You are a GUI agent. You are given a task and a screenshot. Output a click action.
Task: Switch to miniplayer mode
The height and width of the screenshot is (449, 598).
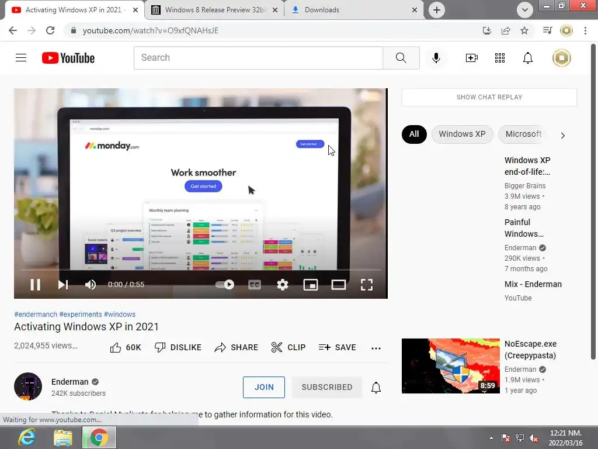pos(311,285)
